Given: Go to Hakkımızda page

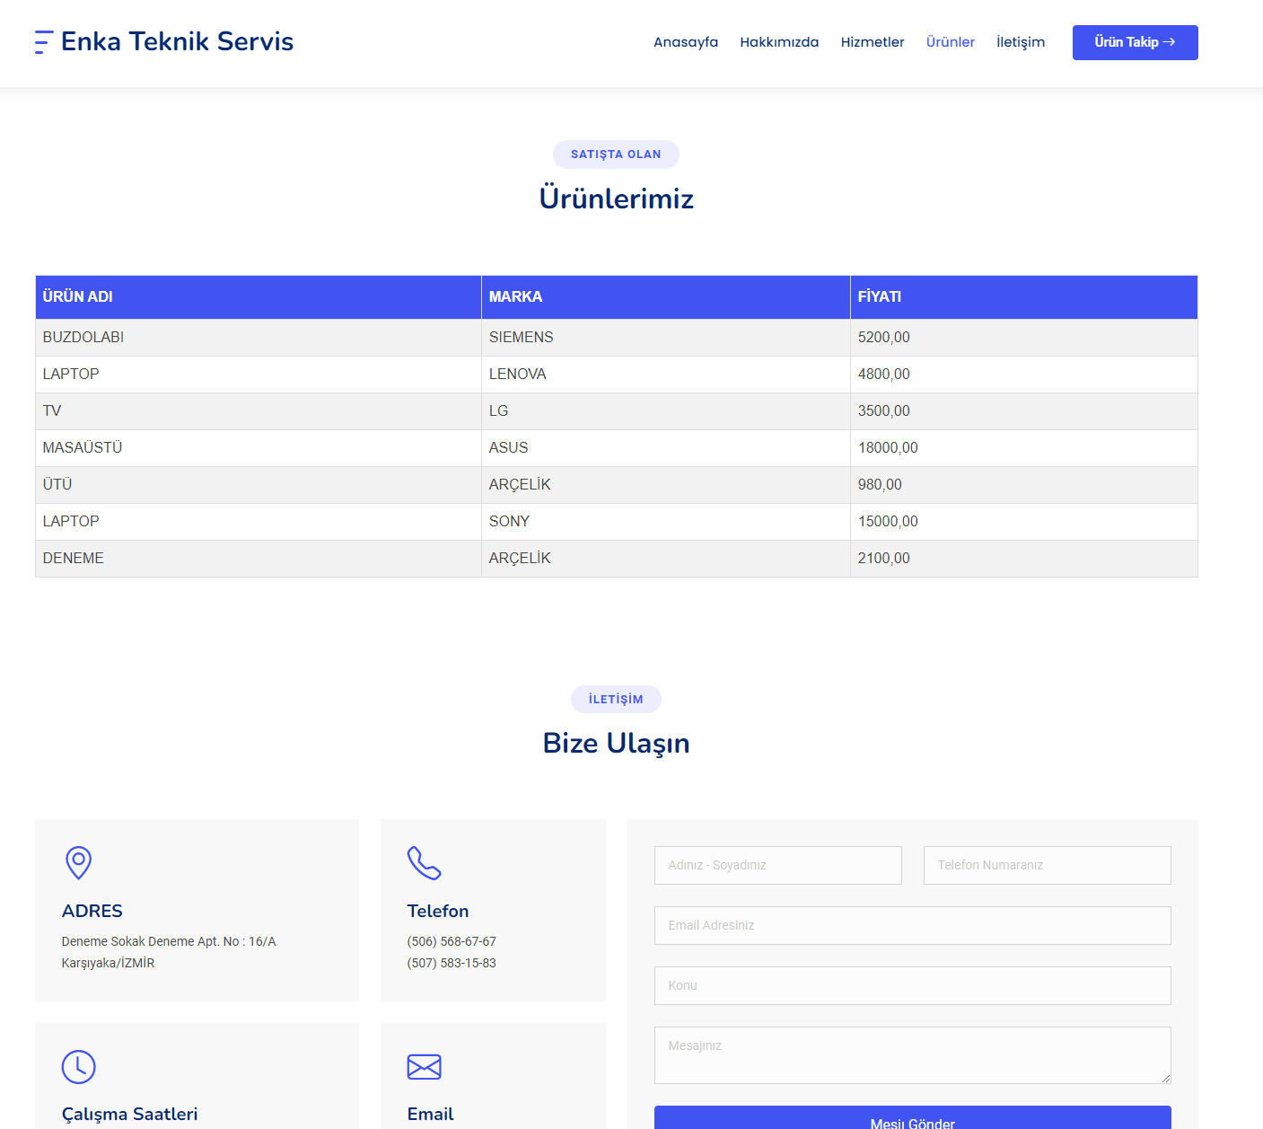Looking at the screenshot, I should (x=778, y=42).
